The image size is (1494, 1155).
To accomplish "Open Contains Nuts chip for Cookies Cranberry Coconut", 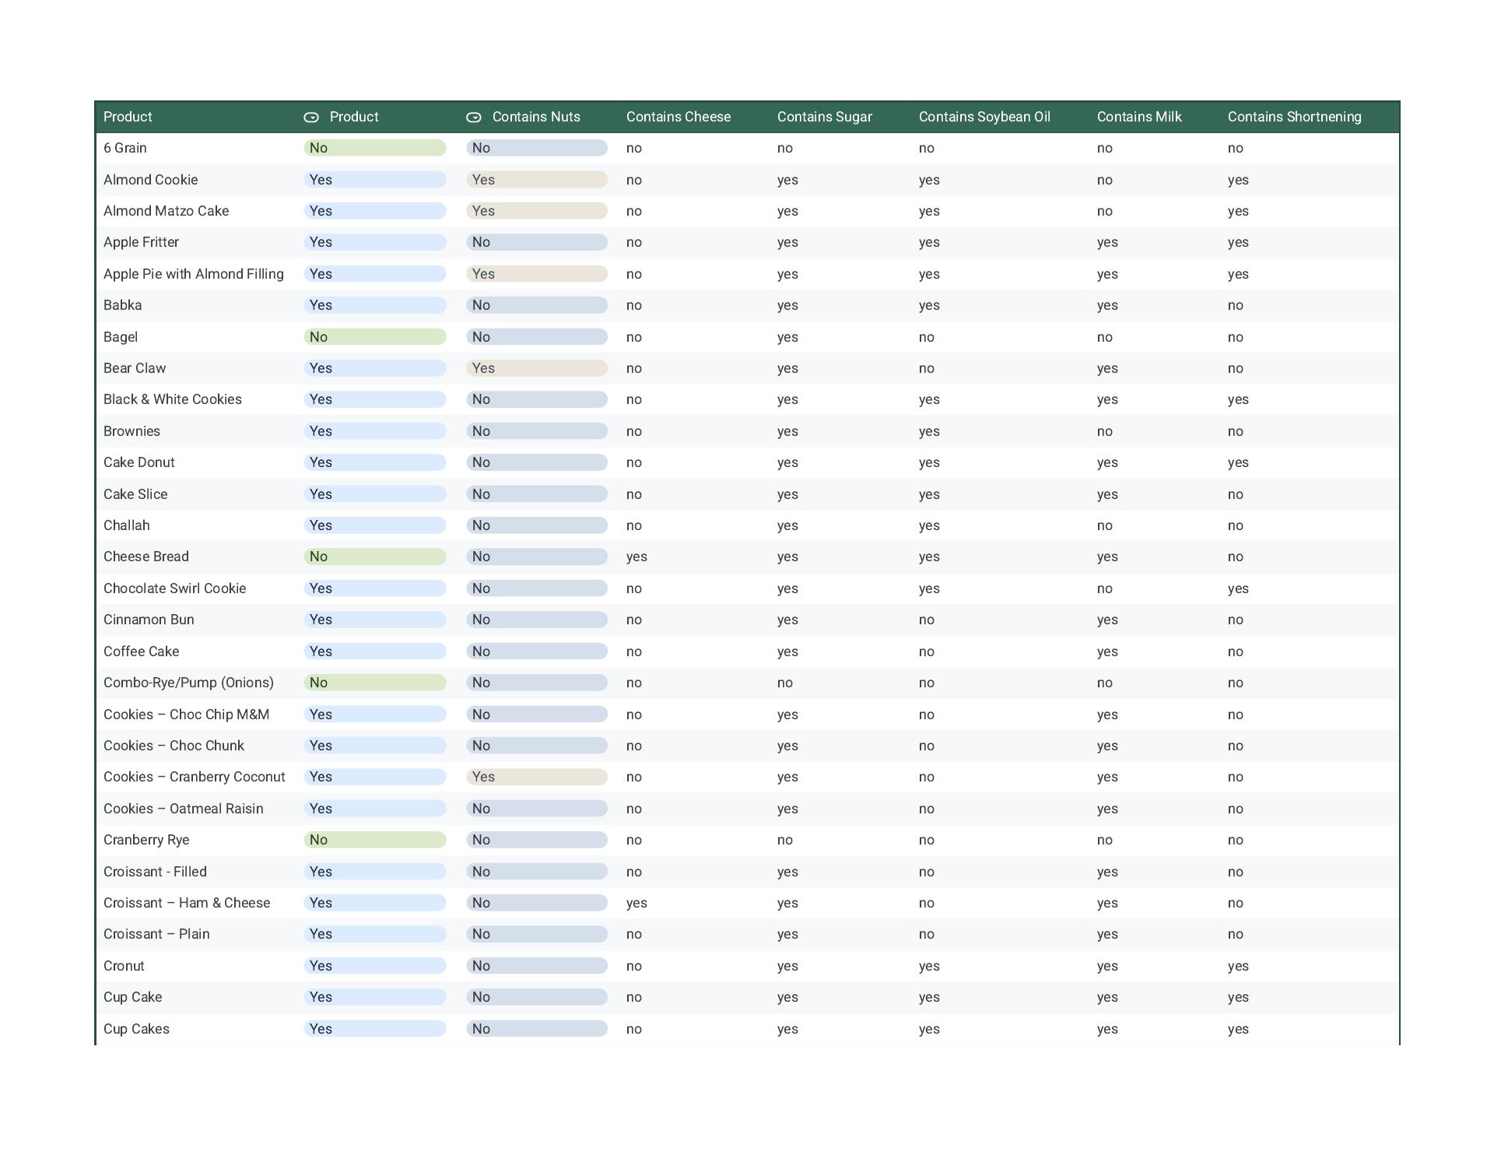I will click(x=536, y=777).
